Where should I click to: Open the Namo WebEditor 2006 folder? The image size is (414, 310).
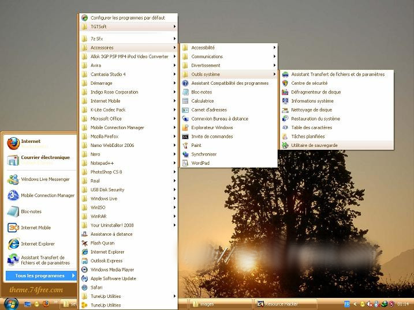[129, 145]
